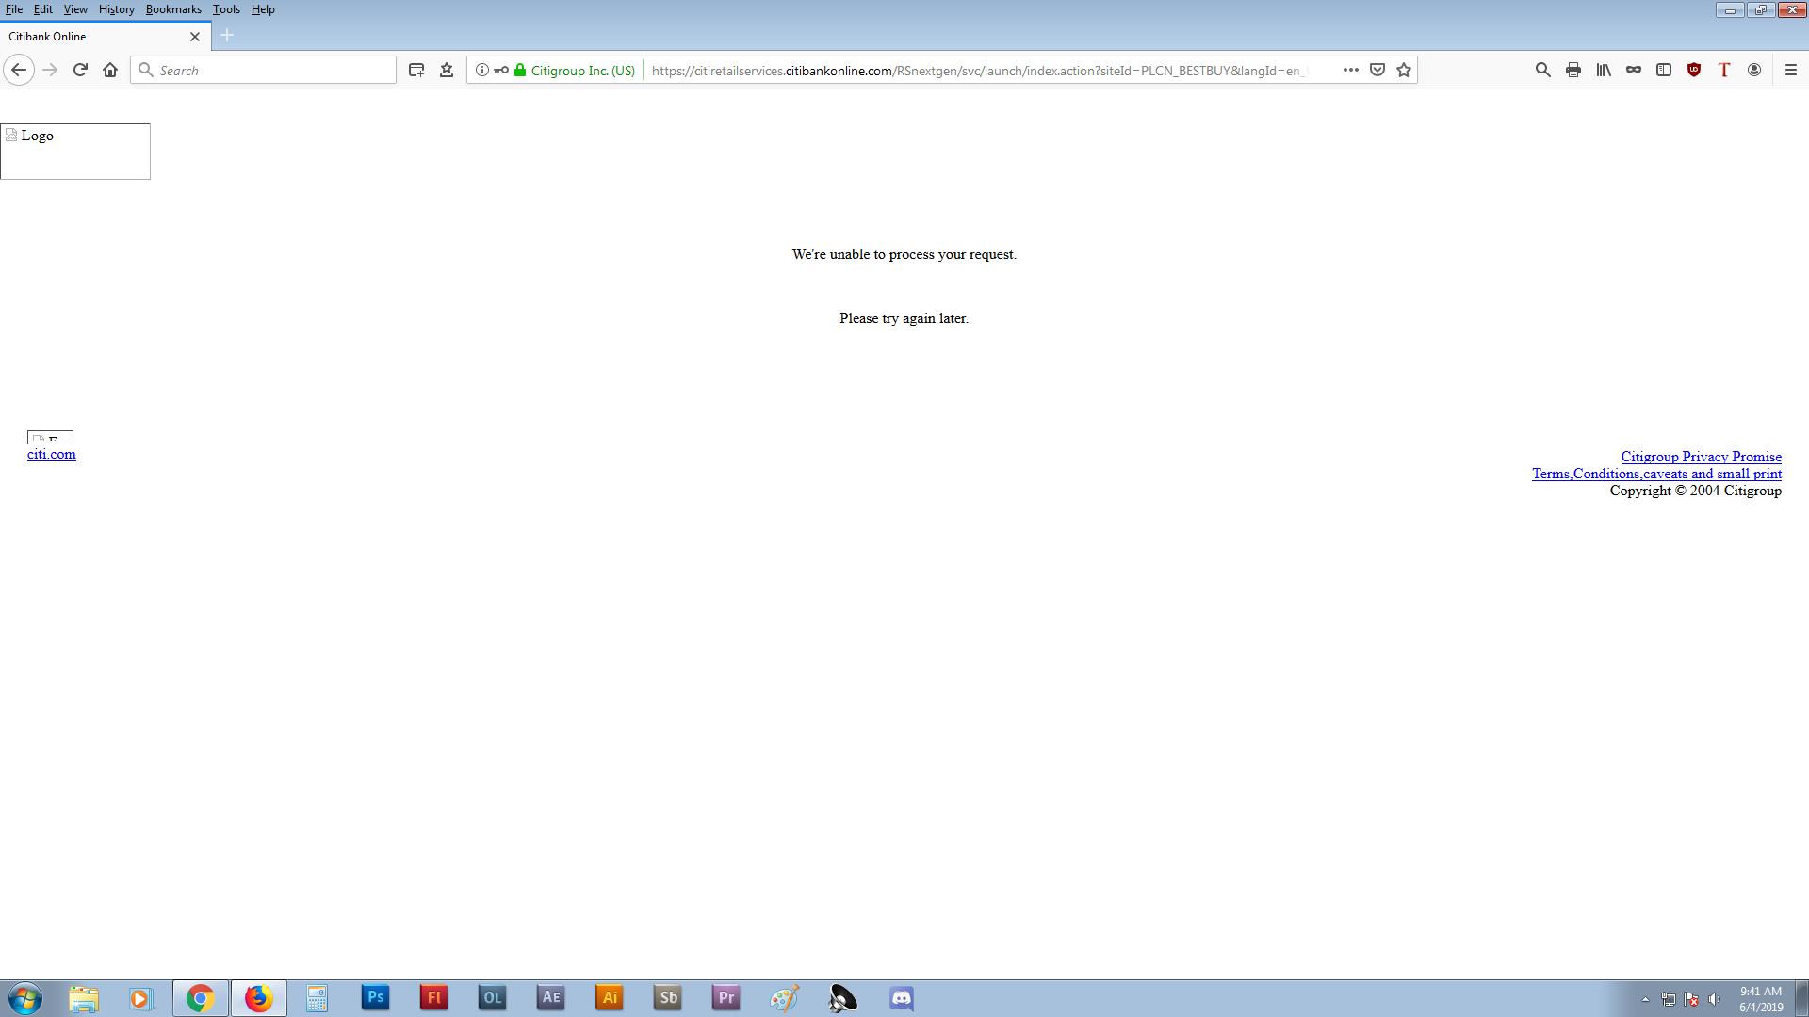The image size is (1809, 1017).
Task: Open the Library bookshelf icon
Action: [x=1603, y=70]
